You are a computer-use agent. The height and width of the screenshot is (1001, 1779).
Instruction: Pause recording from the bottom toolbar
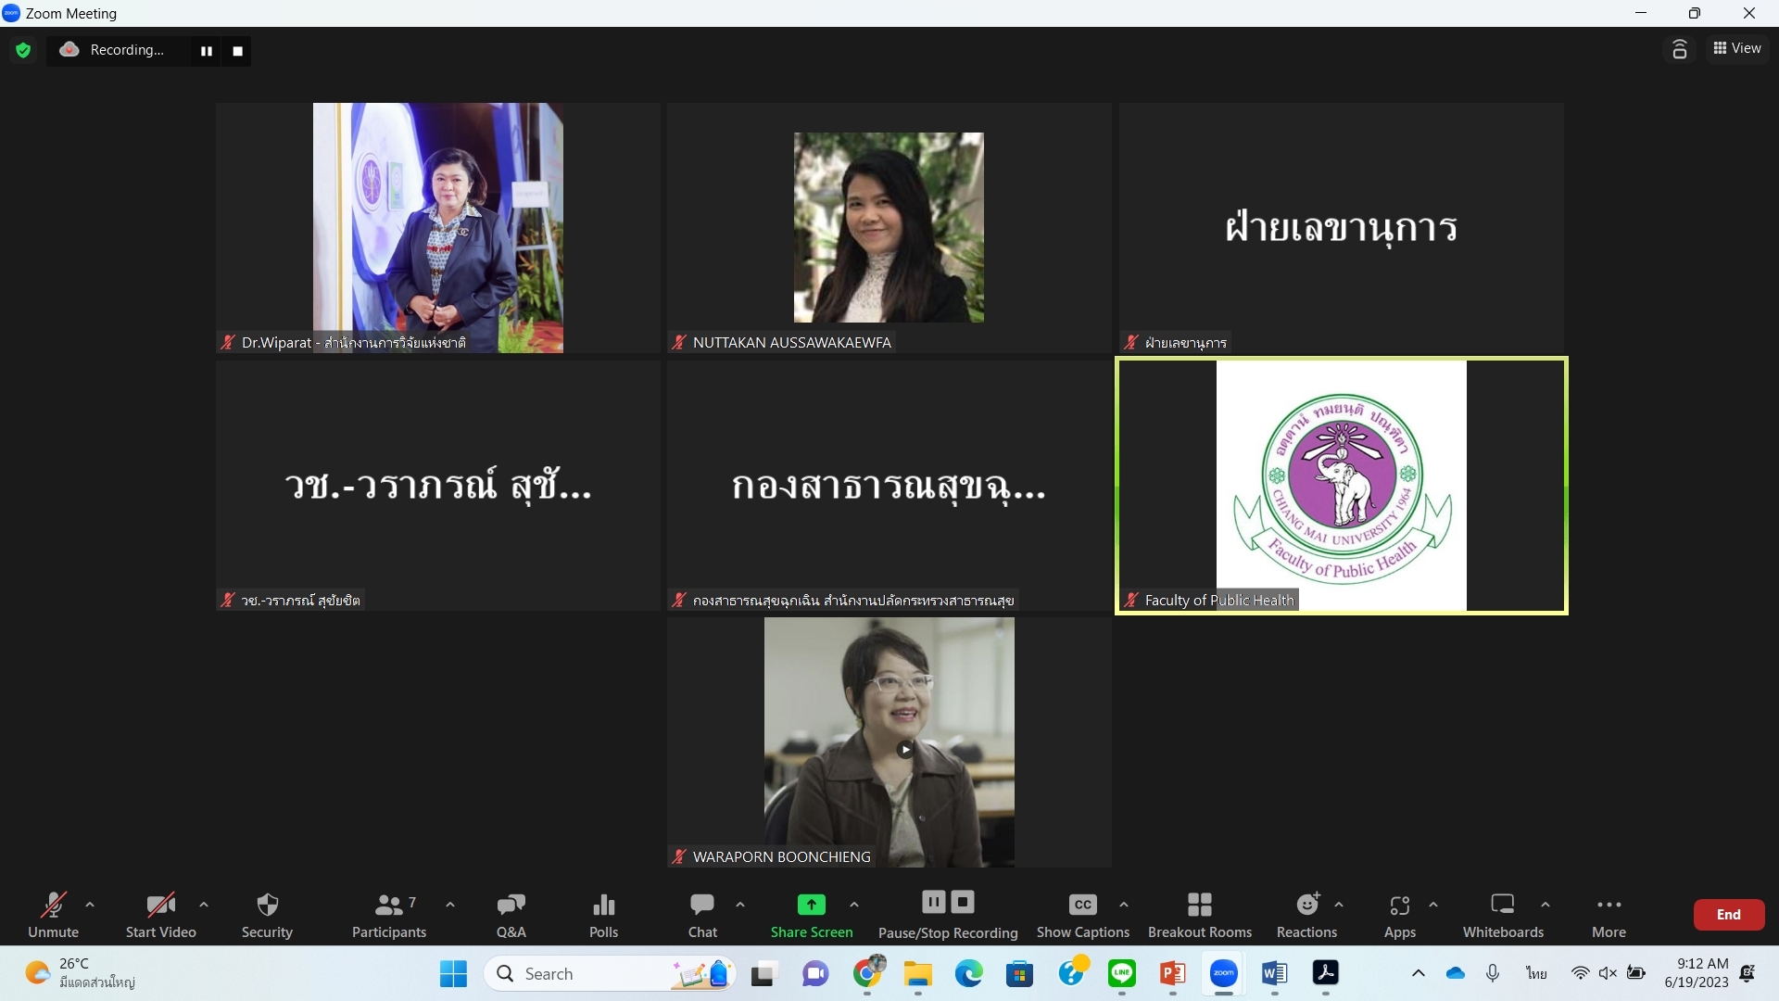click(x=933, y=902)
